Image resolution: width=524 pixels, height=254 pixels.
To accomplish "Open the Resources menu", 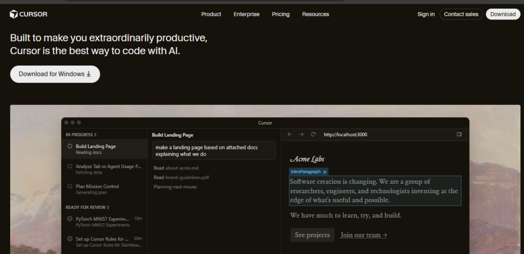I will pyautogui.click(x=315, y=14).
